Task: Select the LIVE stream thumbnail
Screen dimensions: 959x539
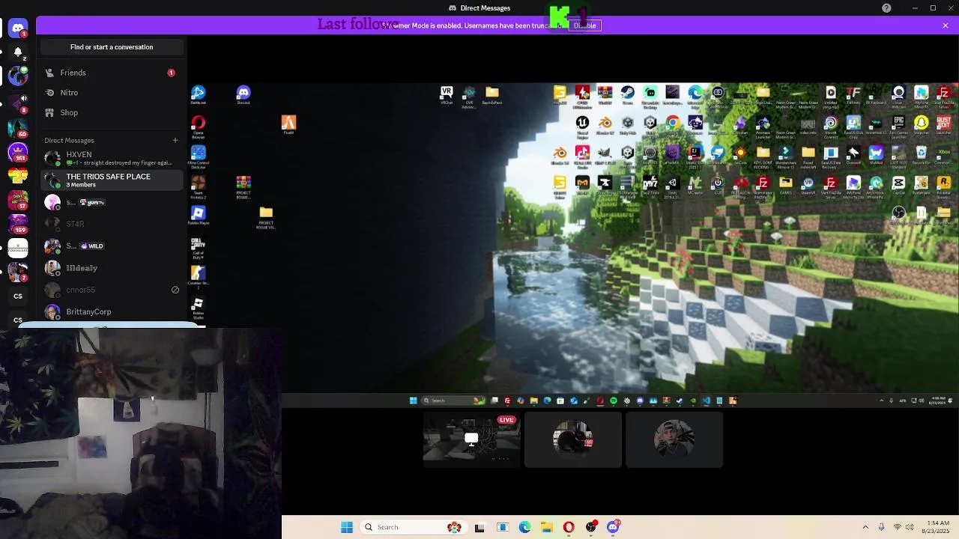Action: point(471,439)
